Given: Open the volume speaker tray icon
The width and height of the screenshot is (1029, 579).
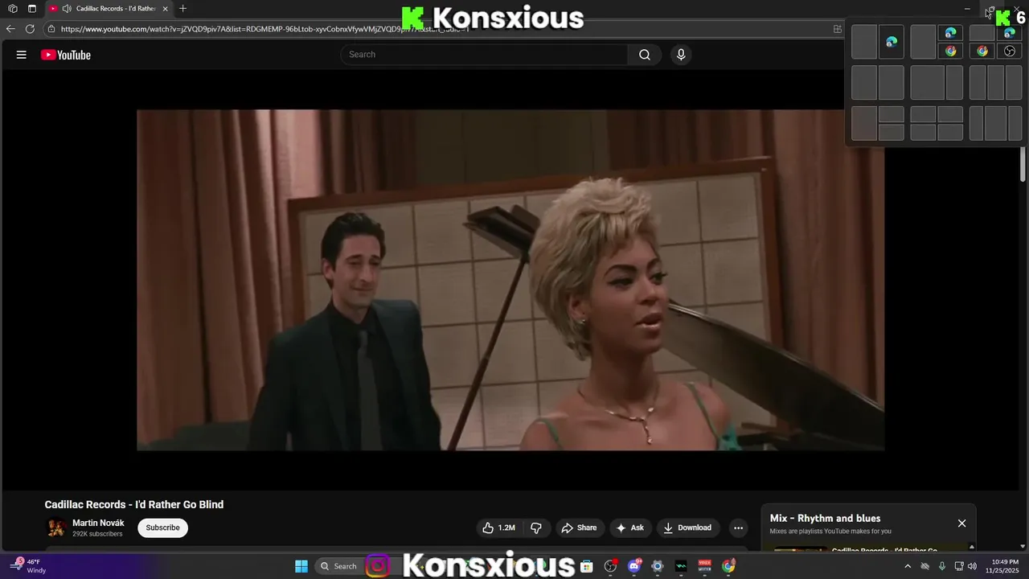Looking at the screenshot, I should 972,566.
